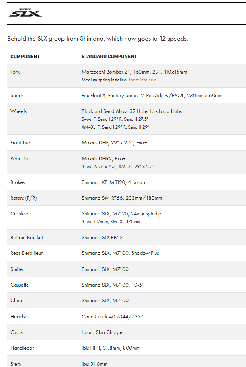Click the Blackbird Send Alloy wheels entry
The width and height of the screenshot is (246, 367).
[131, 111]
